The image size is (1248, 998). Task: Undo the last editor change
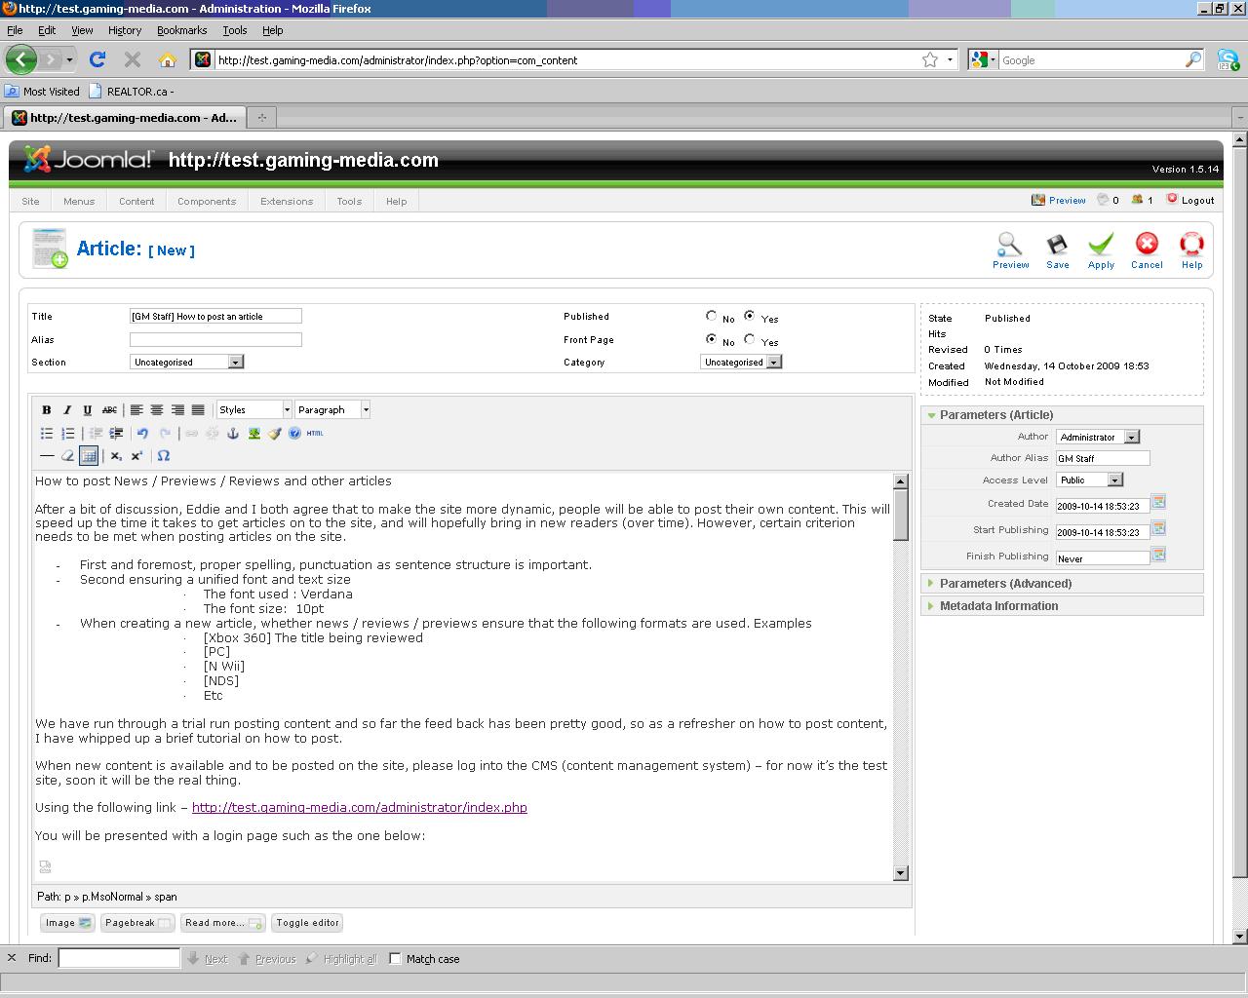click(x=142, y=434)
